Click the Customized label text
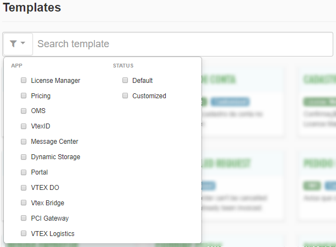 [x=149, y=96]
